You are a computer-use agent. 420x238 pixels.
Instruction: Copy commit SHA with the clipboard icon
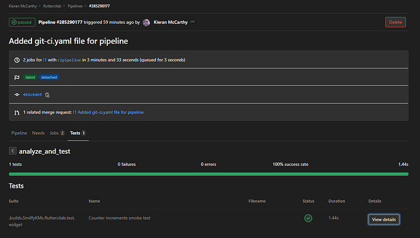(x=47, y=95)
